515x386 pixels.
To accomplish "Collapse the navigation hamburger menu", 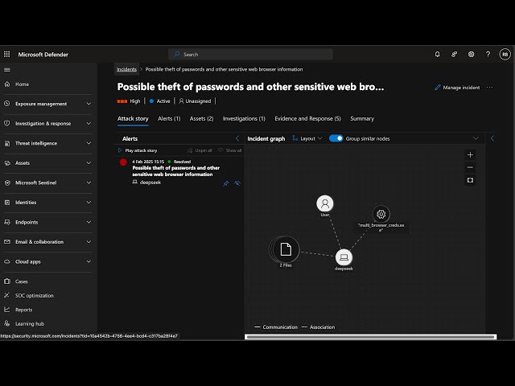I will click(x=7, y=70).
